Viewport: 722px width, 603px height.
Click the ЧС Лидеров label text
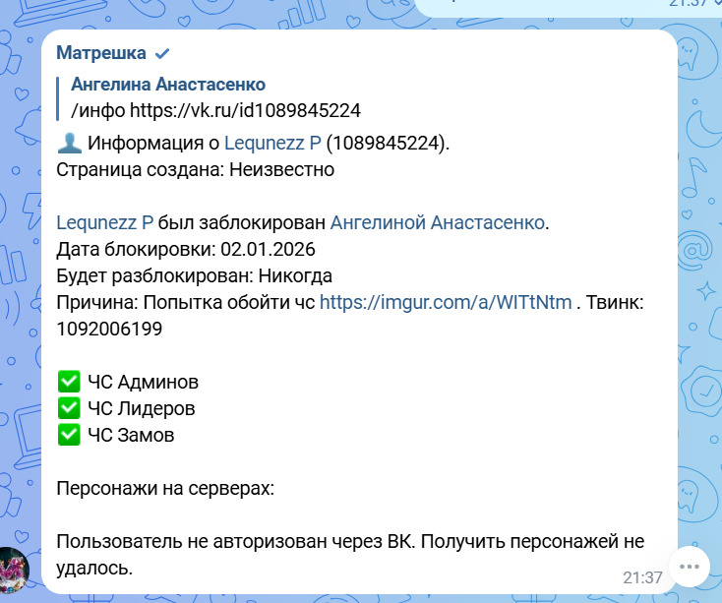[141, 407]
